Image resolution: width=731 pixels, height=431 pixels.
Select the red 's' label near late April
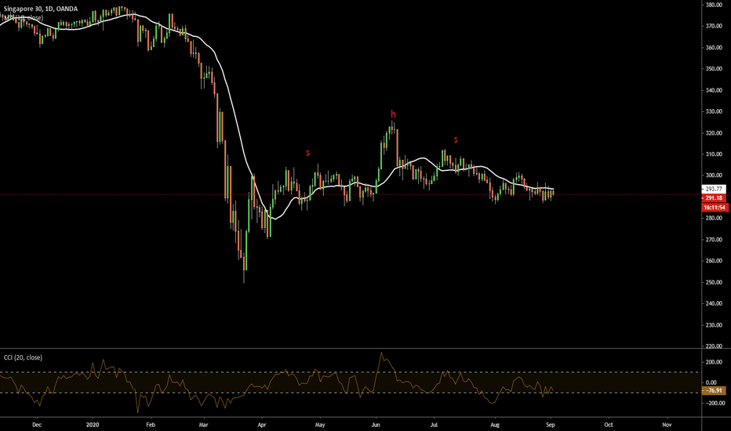coord(307,153)
